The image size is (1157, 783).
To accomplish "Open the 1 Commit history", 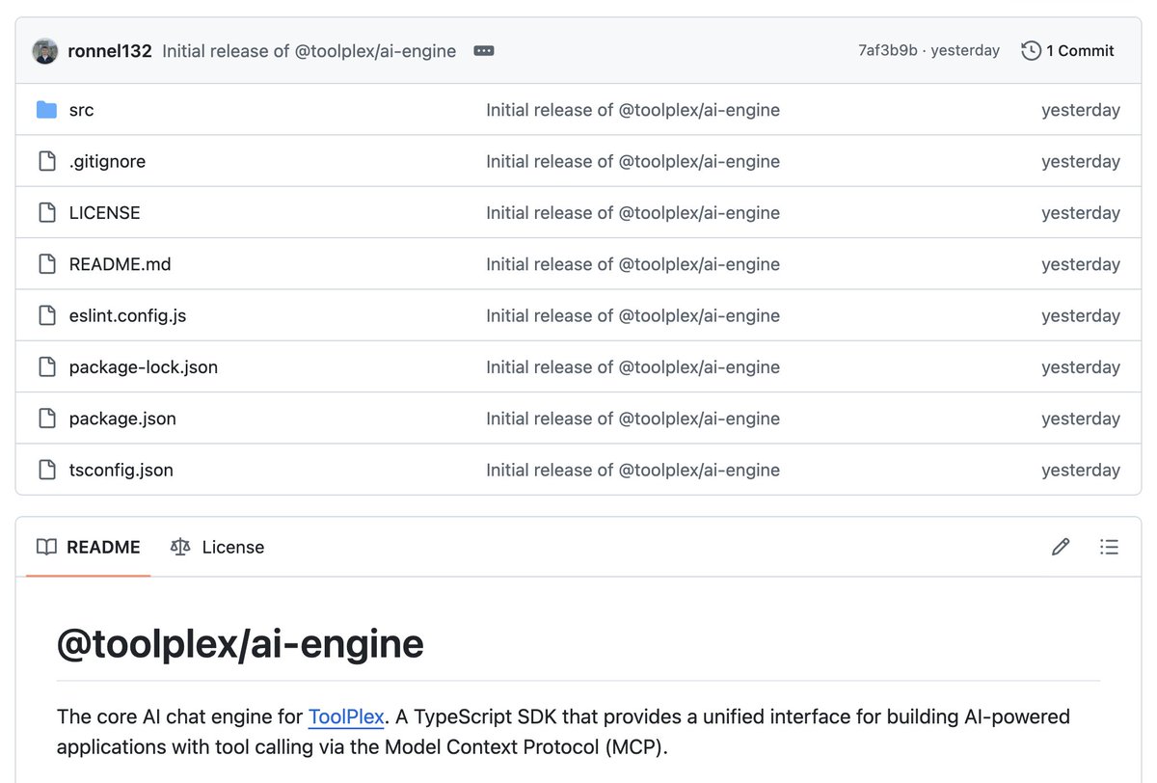I will [1068, 51].
